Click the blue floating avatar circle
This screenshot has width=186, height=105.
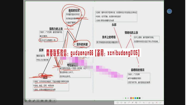click(x=169, y=11)
